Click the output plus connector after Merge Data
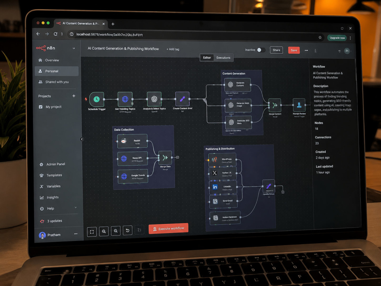The height and width of the screenshot is (286, 381). [178, 157]
